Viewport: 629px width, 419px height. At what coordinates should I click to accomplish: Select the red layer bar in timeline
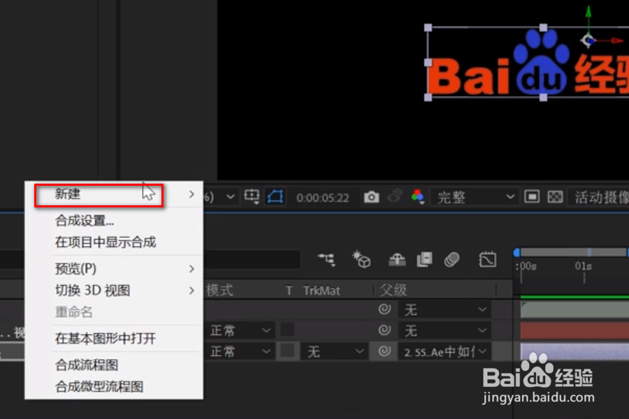pyautogui.click(x=574, y=331)
